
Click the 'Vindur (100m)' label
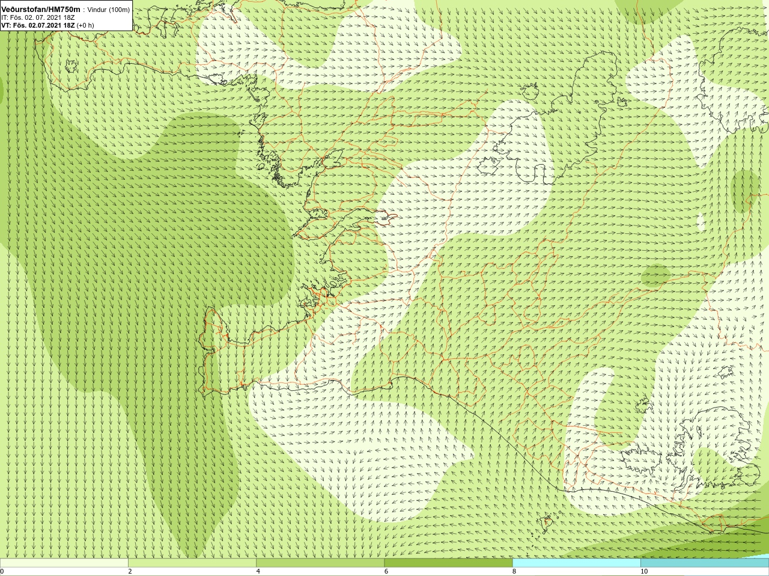click(109, 10)
